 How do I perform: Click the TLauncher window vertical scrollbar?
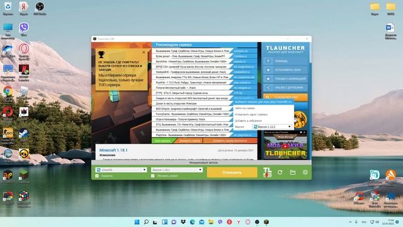[x=310, y=53]
